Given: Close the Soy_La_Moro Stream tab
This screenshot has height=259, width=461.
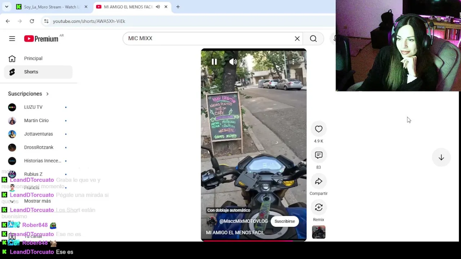Looking at the screenshot, I should pos(86,7).
